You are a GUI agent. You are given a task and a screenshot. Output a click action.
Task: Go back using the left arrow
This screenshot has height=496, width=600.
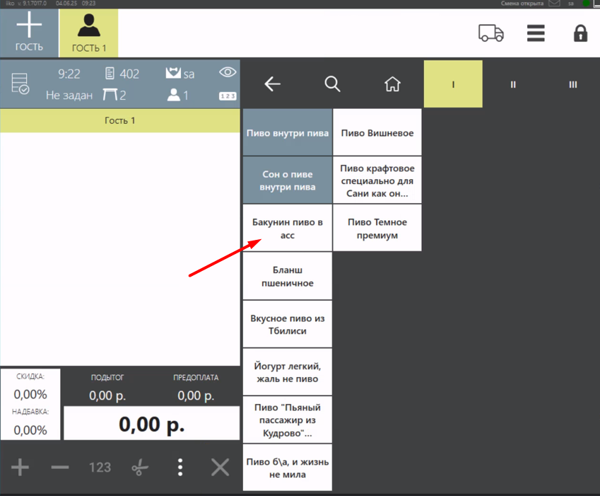tap(272, 84)
